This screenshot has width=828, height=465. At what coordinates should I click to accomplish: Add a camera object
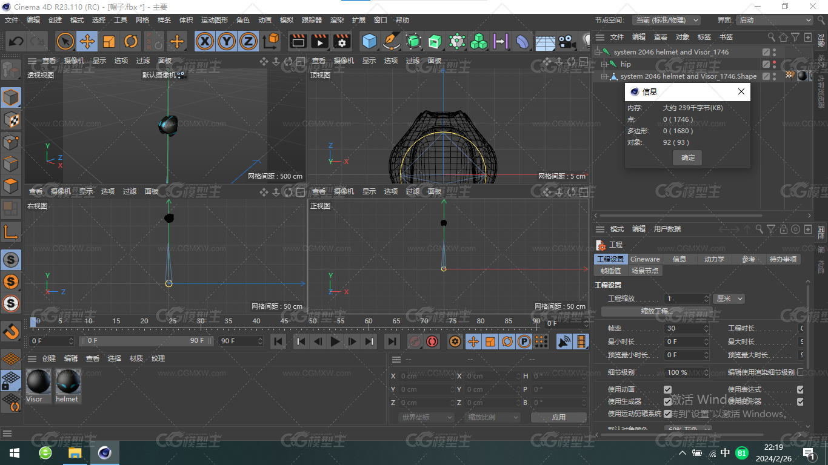click(x=567, y=42)
